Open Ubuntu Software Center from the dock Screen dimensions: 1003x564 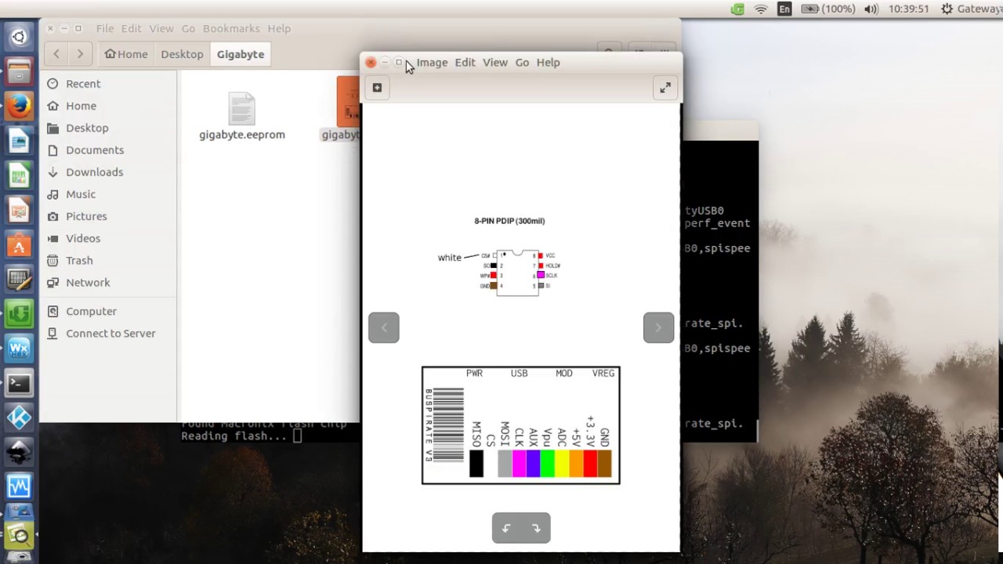[19, 245]
